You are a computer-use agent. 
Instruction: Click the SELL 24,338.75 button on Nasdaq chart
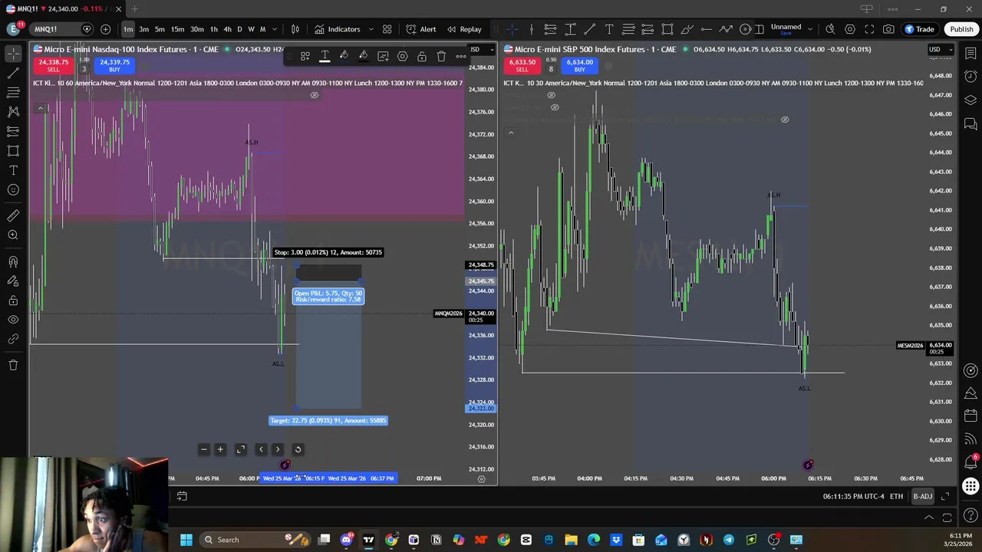53,65
